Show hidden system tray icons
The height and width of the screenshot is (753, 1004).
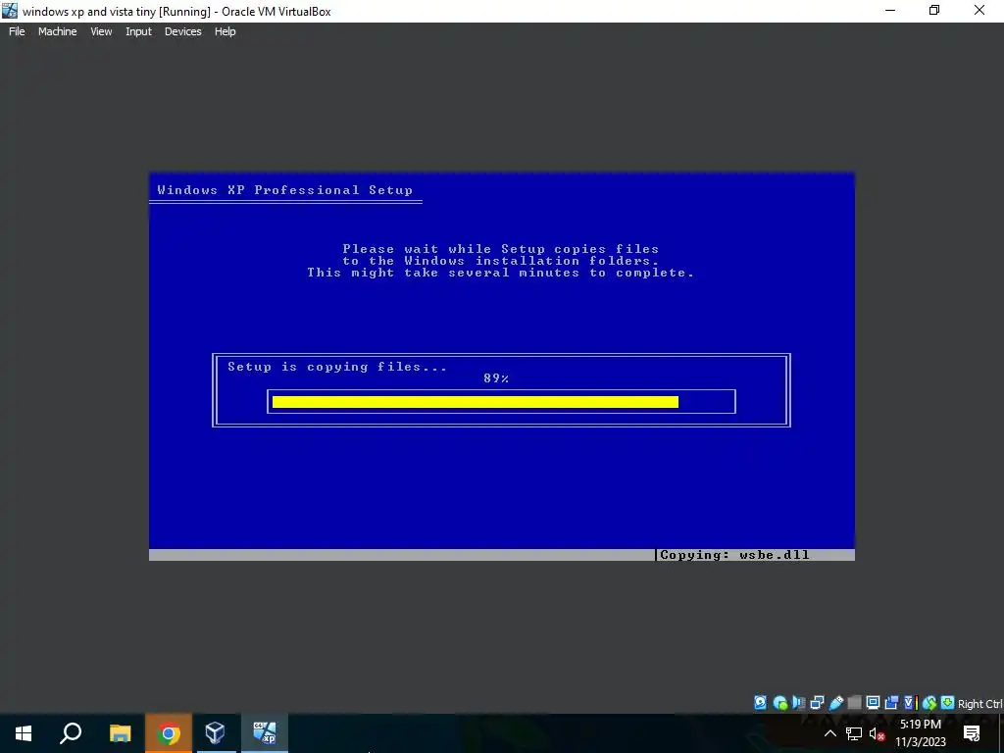pos(829,733)
